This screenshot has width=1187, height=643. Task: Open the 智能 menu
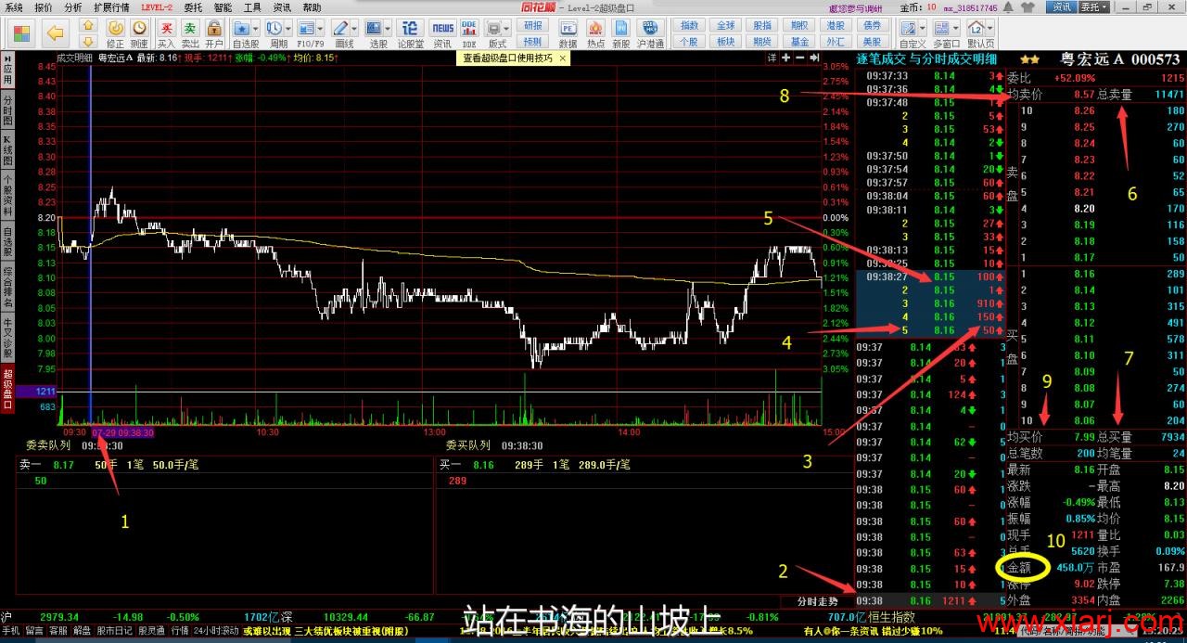click(x=223, y=6)
